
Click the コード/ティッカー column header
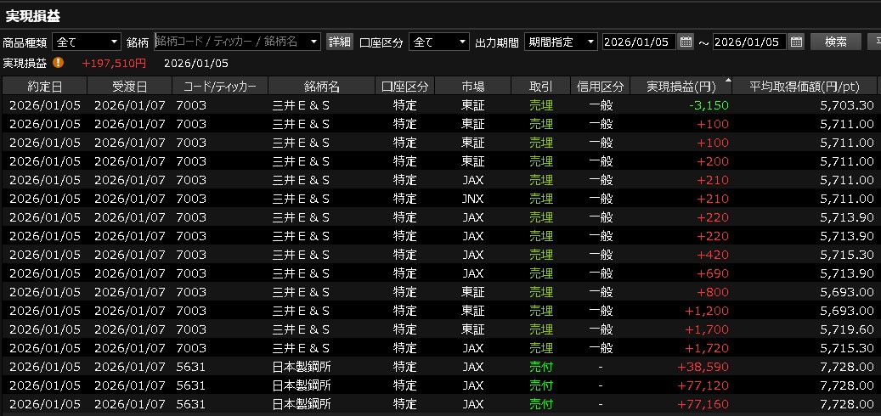219,87
